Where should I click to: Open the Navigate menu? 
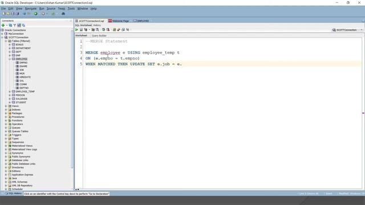pos(31,9)
